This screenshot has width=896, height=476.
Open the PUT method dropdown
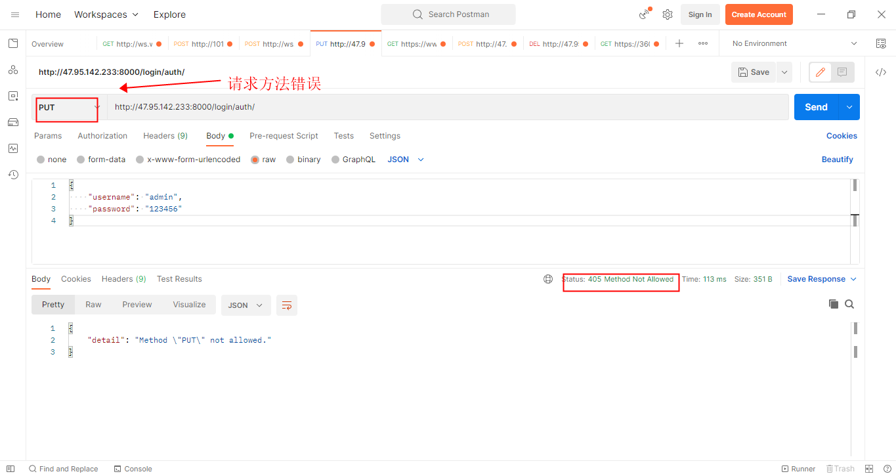69,107
